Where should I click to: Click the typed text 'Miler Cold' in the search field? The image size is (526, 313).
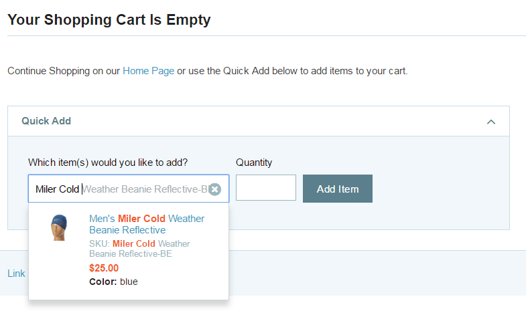tap(57, 189)
